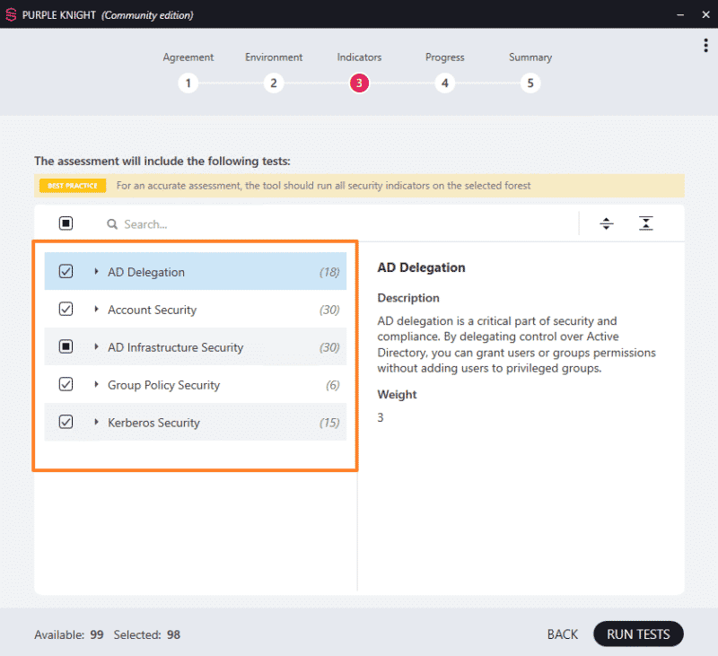
Task: Click the (6) count for Group Policy
Action: tap(332, 385)
